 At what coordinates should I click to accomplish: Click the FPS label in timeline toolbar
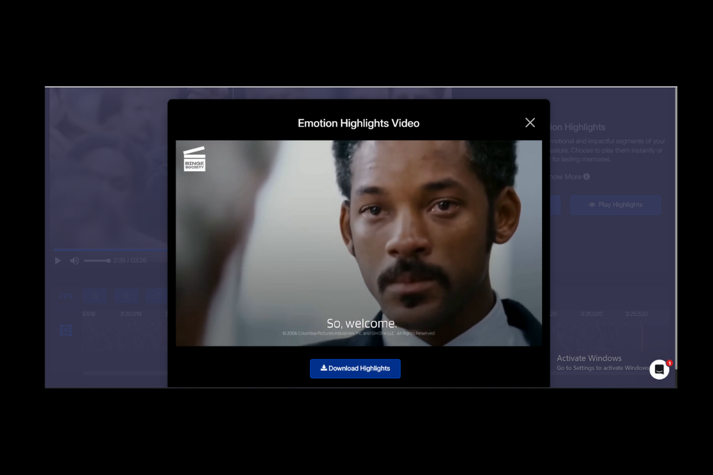click(x=65, y=296)
